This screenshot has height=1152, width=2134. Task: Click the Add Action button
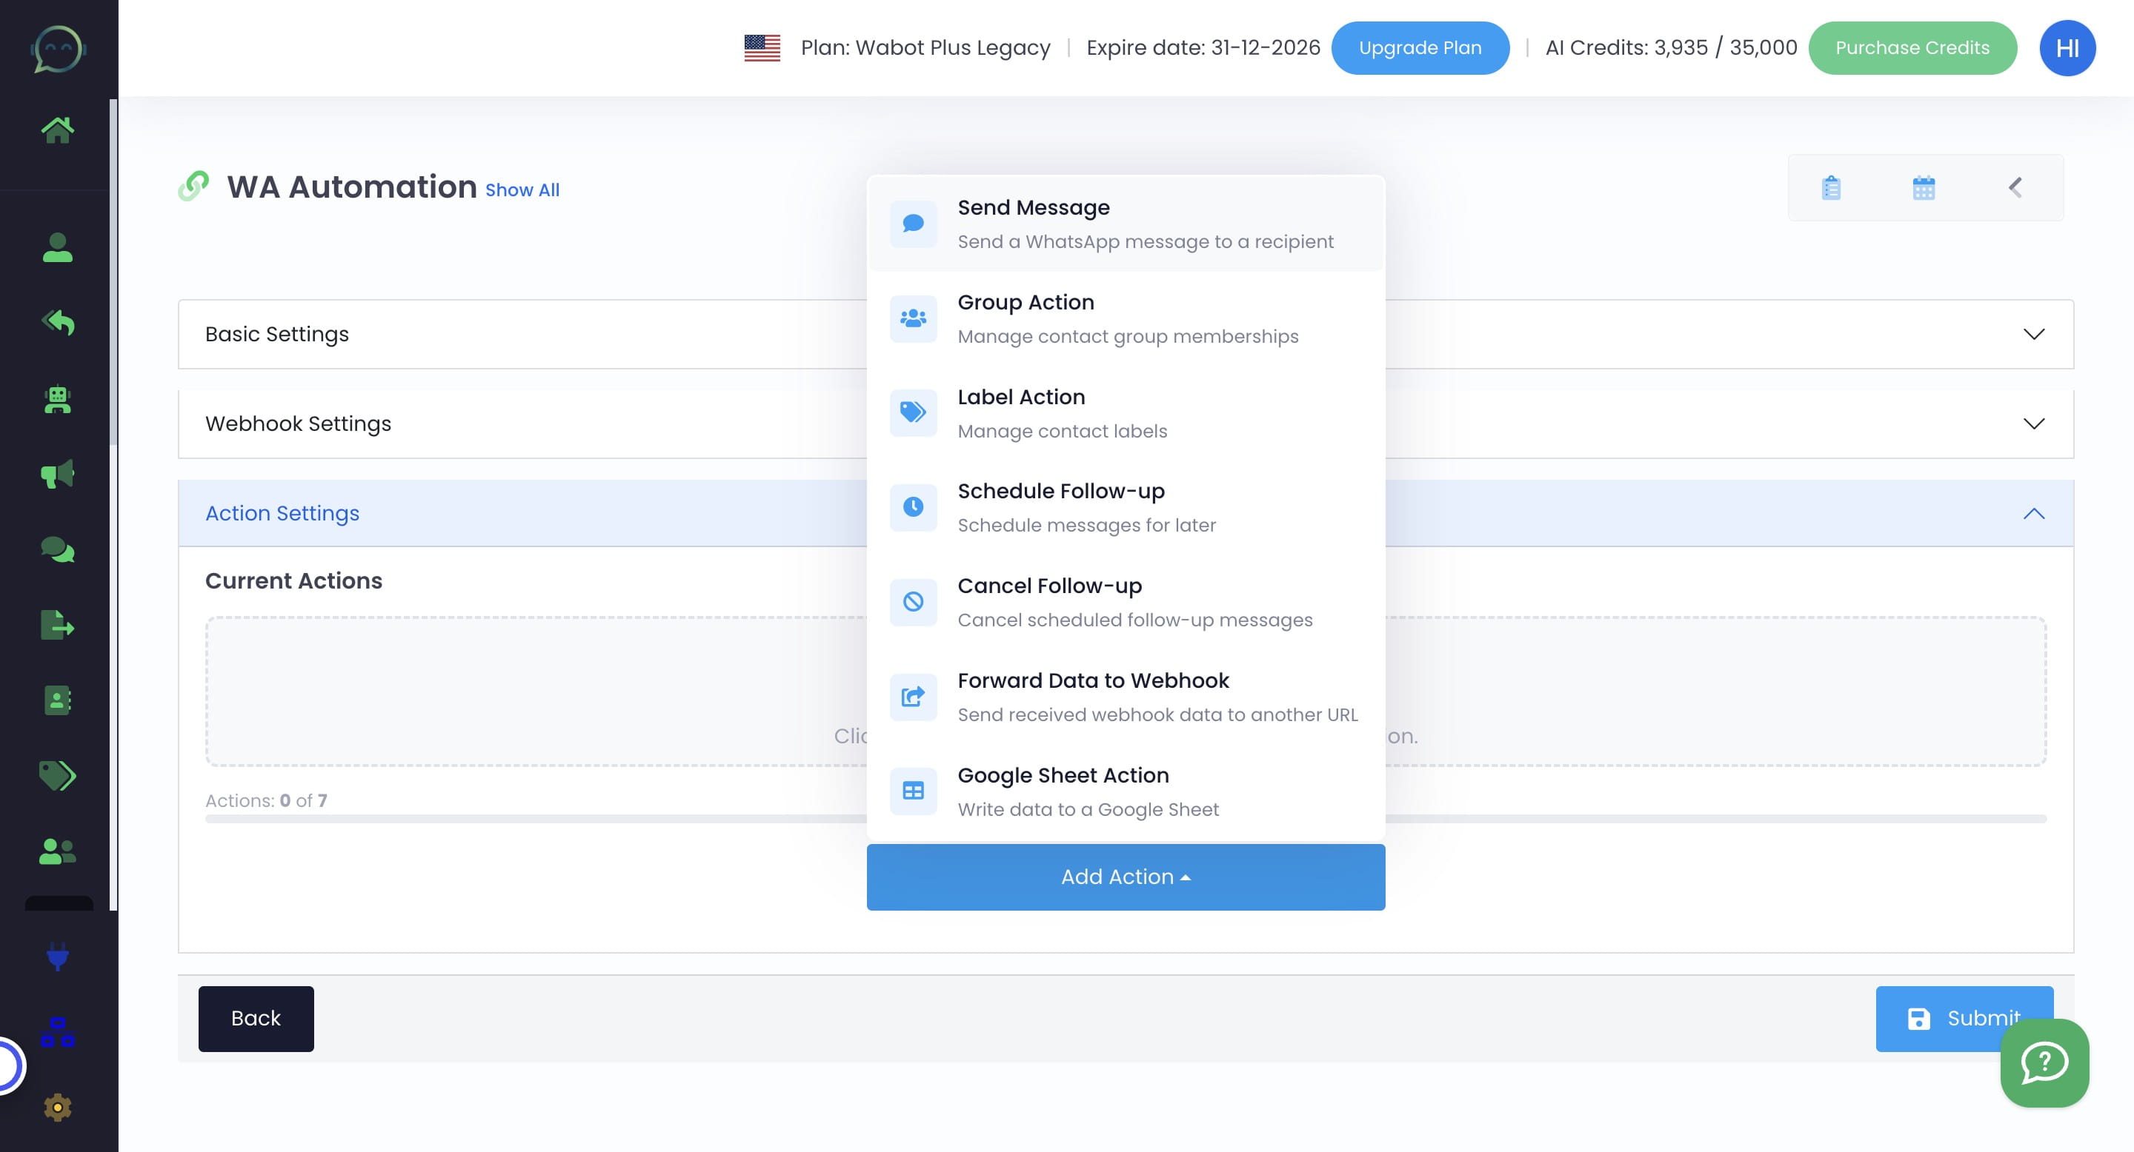tap(1125, 877)
